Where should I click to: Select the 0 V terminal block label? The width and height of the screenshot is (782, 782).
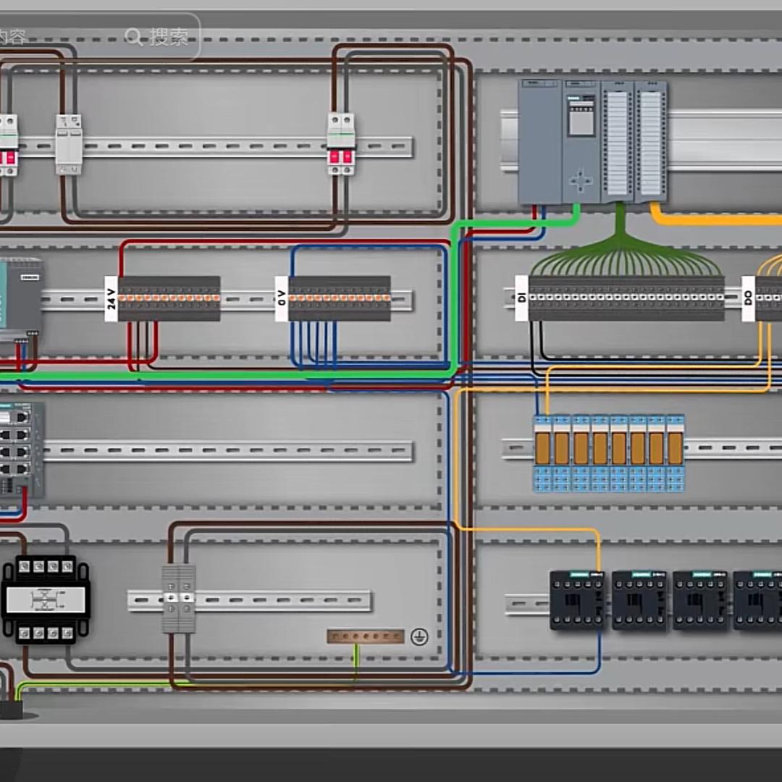pos(282,298)
